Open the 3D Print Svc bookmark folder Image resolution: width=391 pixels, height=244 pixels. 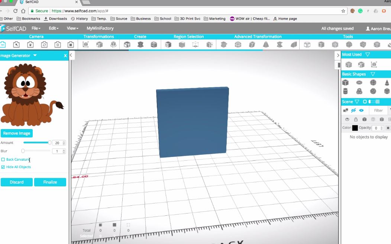187,19
